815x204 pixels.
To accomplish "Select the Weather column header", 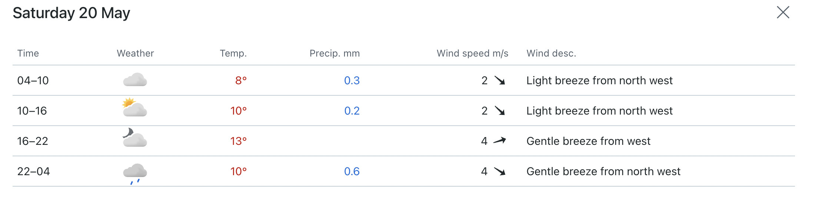I will [x=135, y=53].
